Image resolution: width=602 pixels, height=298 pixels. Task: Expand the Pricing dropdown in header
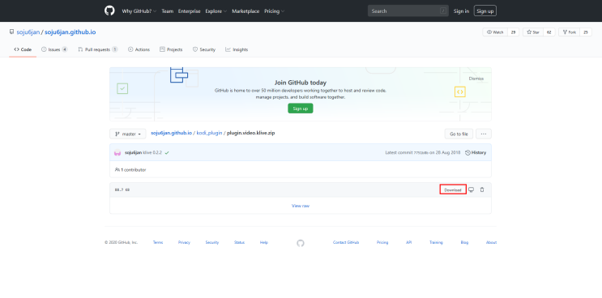[274, 11]
